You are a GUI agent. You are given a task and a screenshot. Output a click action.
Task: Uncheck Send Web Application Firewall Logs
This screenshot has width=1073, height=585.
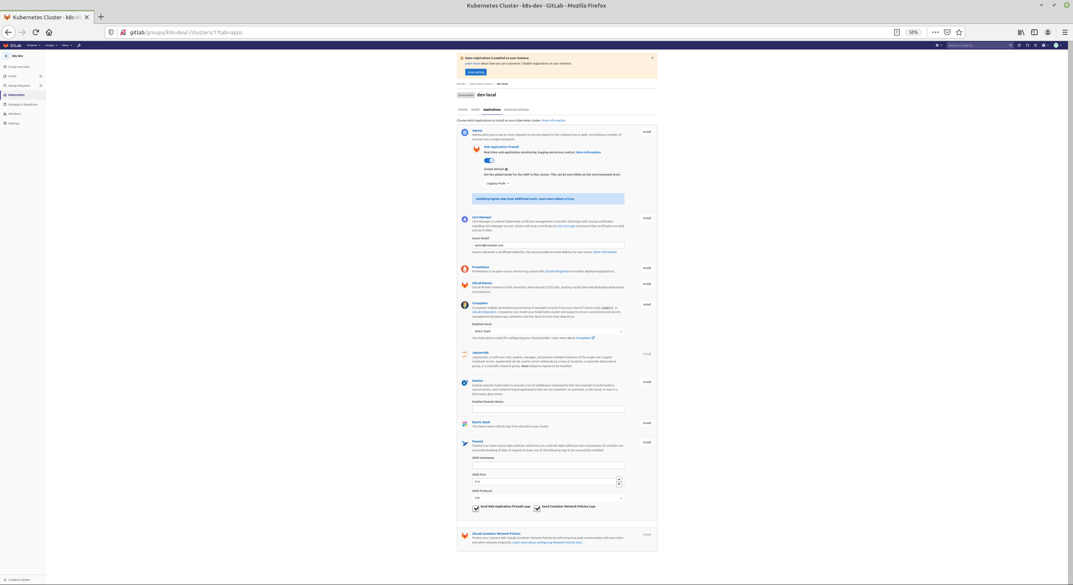coord(476,508)
